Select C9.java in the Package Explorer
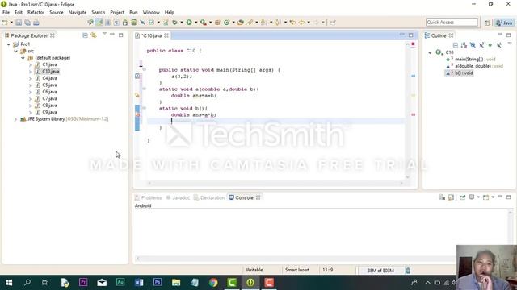 49,113
